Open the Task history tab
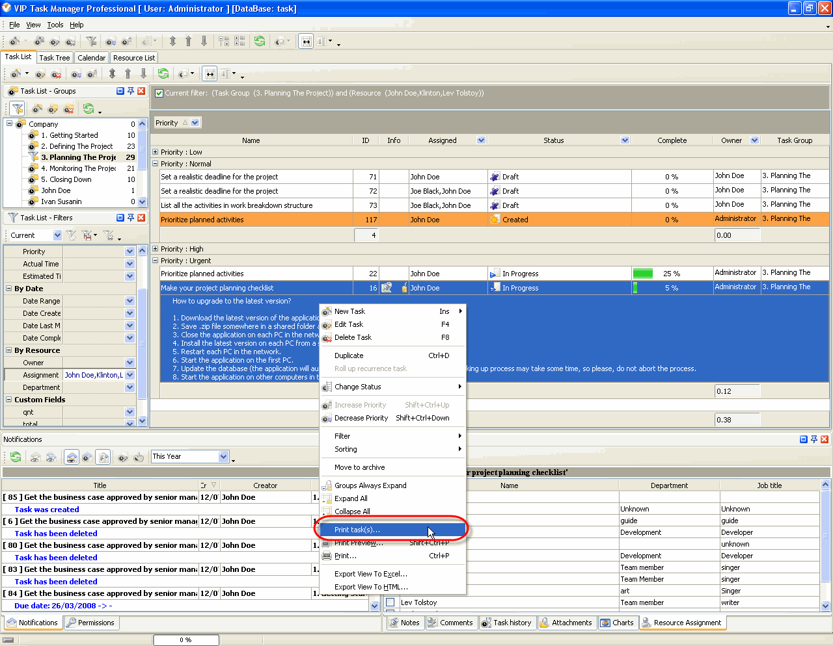This screenshot has width=833, height=646. coord(506,623)
